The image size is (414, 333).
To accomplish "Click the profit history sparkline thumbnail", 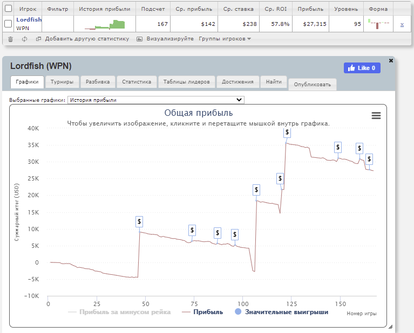I will (105, 24).
